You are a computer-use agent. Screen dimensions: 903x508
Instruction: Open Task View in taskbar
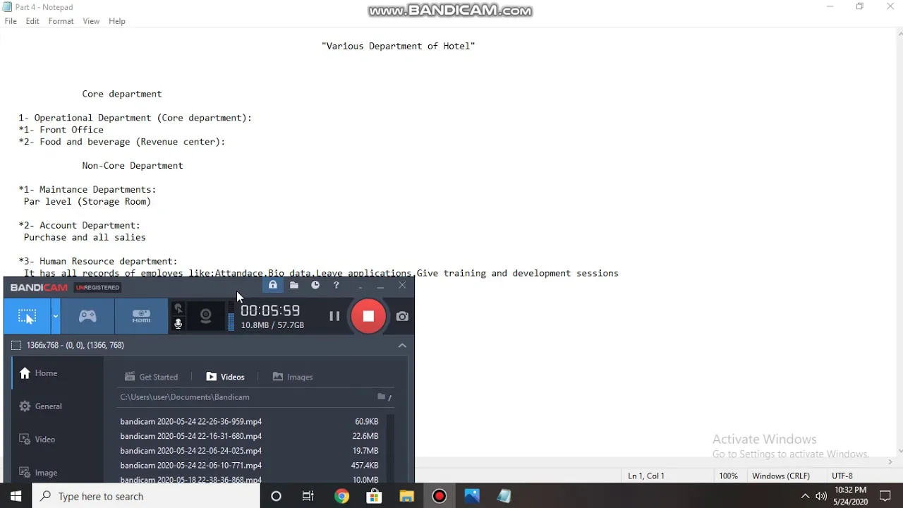[x=308, y=496]
